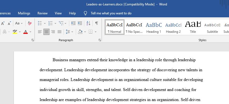The height and width of the screenshot is (104, 229).
Task: Apply borders grid icon
Action: click(x=91, y=32)
